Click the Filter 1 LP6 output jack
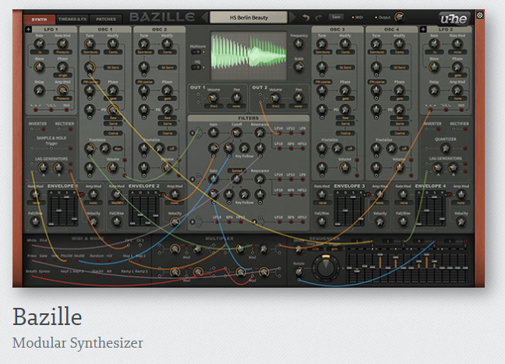Image resolution: width=505 pixels, height=364 pixels. tap(302, 133)
